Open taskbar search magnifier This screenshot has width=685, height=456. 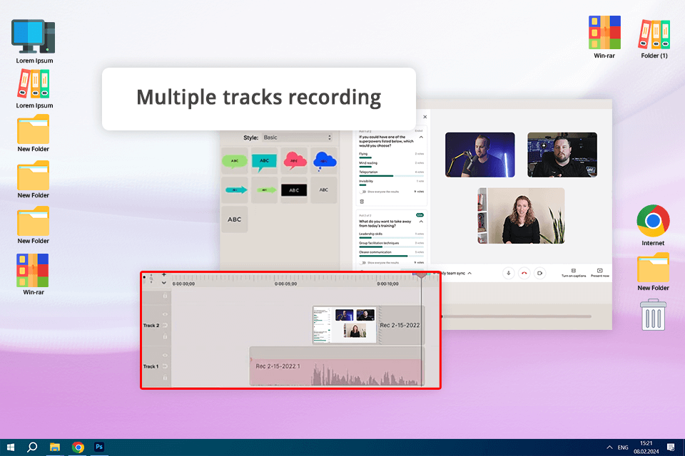tap(32, 447)
